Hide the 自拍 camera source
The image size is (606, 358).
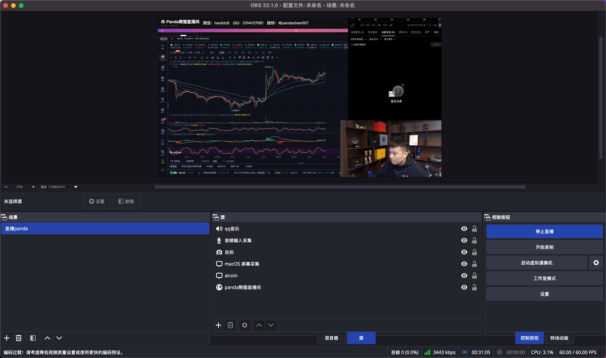pos(464,252)
